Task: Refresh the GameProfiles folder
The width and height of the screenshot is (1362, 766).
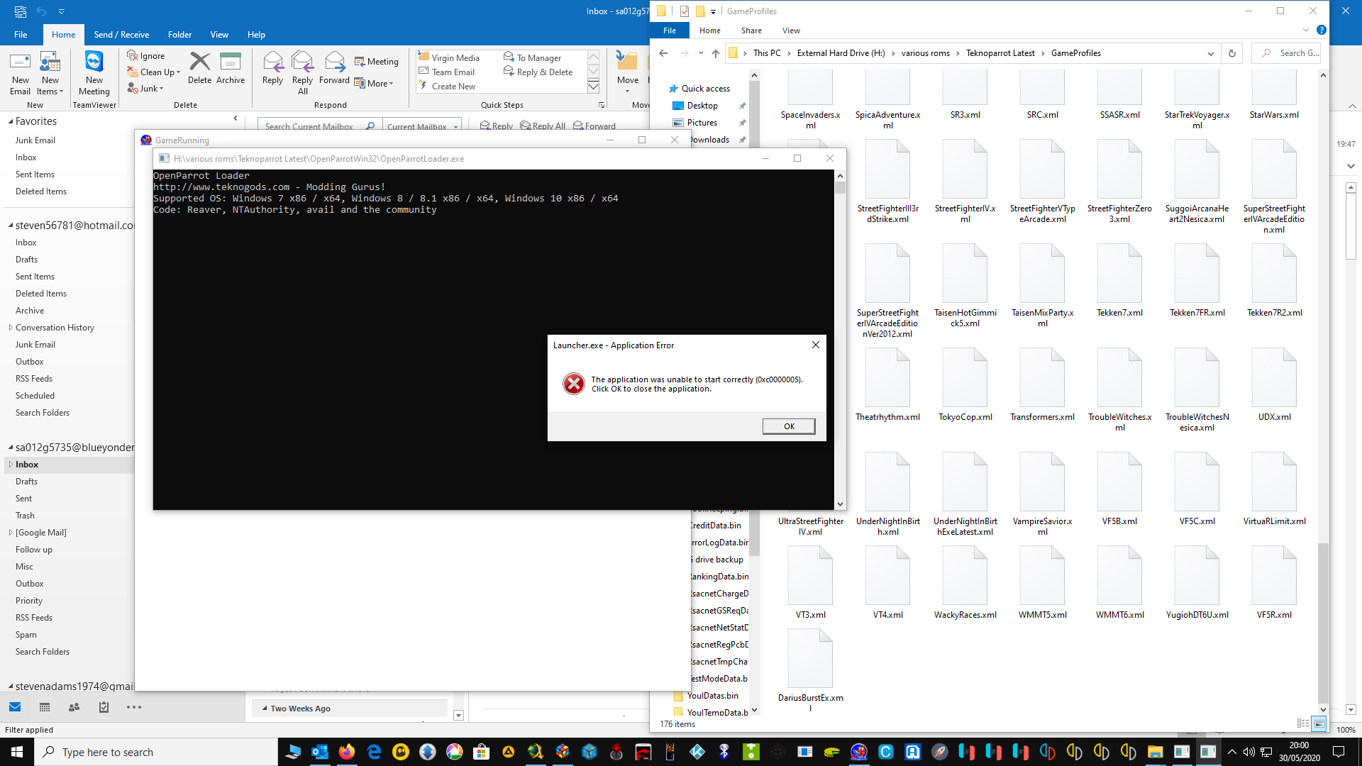Action: point(1232,53)
